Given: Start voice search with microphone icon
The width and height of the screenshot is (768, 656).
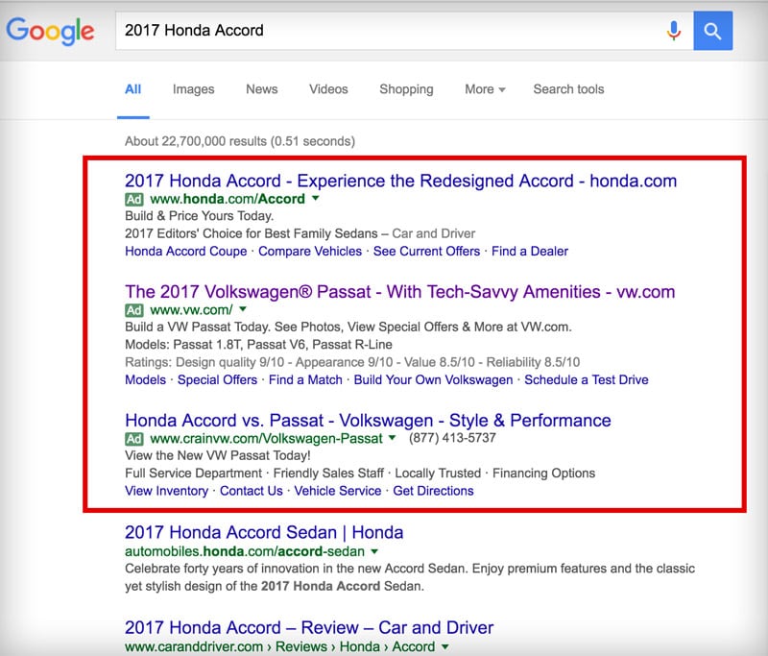Looking at the screenshot, I should coord(674,31).
